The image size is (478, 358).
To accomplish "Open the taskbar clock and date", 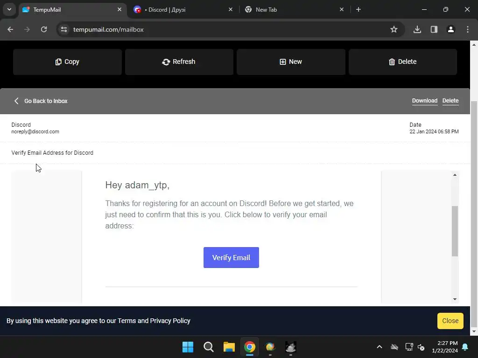I will 445,347.
